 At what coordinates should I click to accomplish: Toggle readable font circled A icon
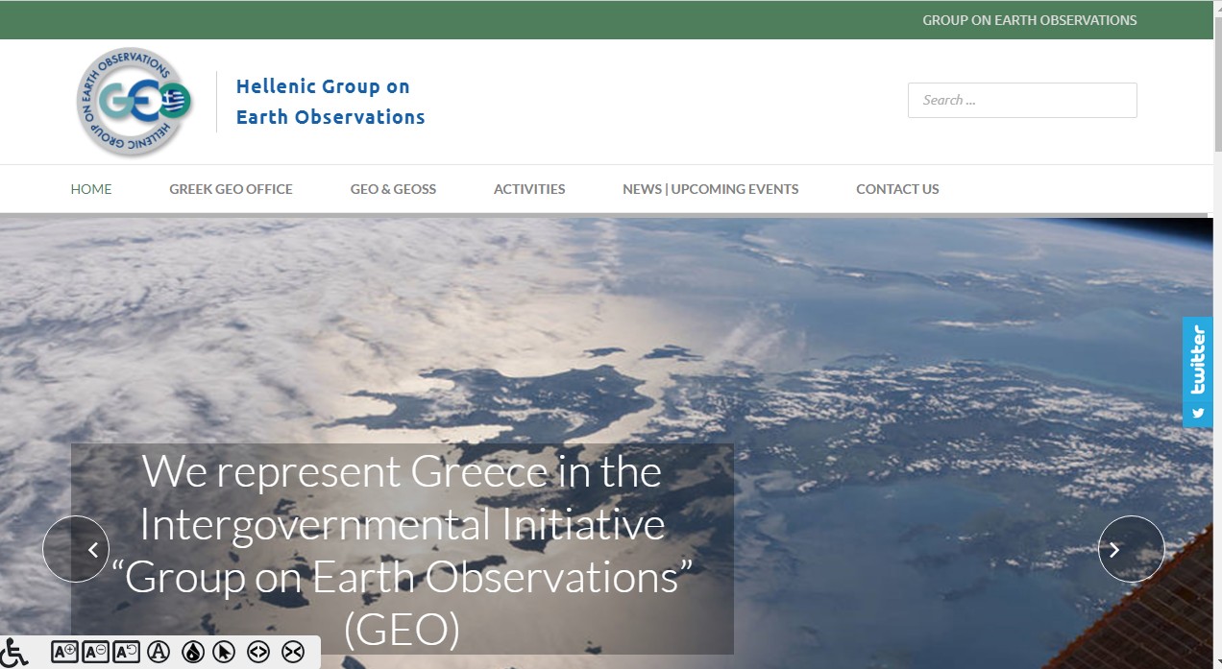click(x=158, y=652)
